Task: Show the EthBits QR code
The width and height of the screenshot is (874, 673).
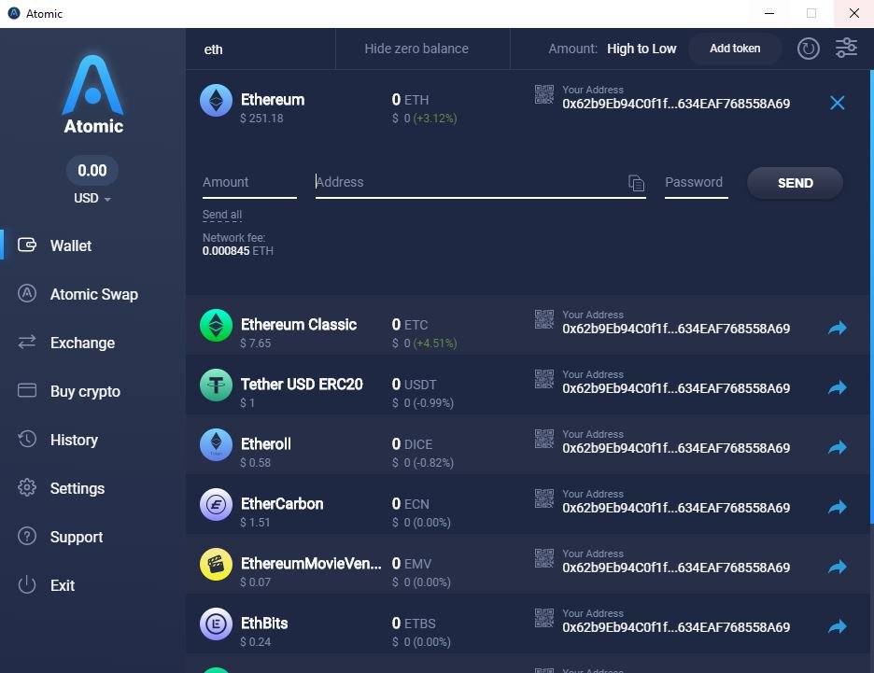Action: [x=544, y=618]
